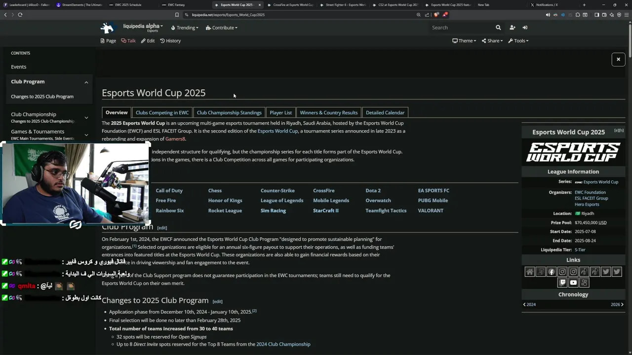Click the edit link beside Club Program heading
Image resolution: width=632 pixels, height=355 pixels.
(162, 228)
